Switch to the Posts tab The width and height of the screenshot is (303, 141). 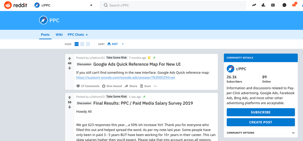point(45,35)
